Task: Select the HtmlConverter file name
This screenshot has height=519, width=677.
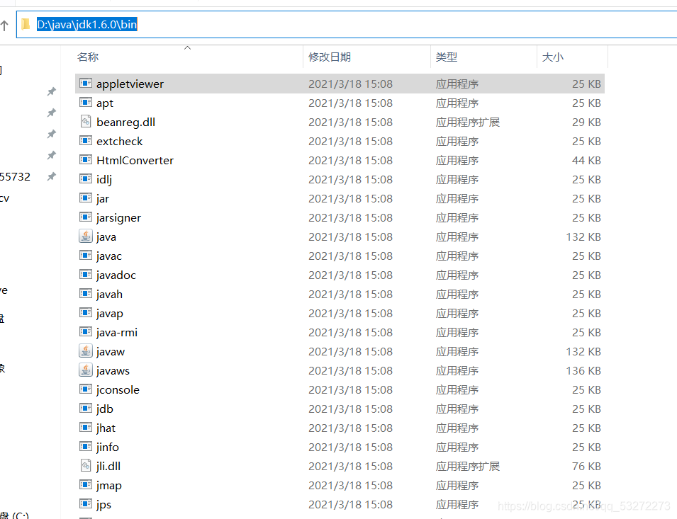Action: pyautogui.click(x=135, y=160)
